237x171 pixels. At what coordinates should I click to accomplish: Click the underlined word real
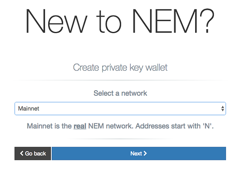80,126
